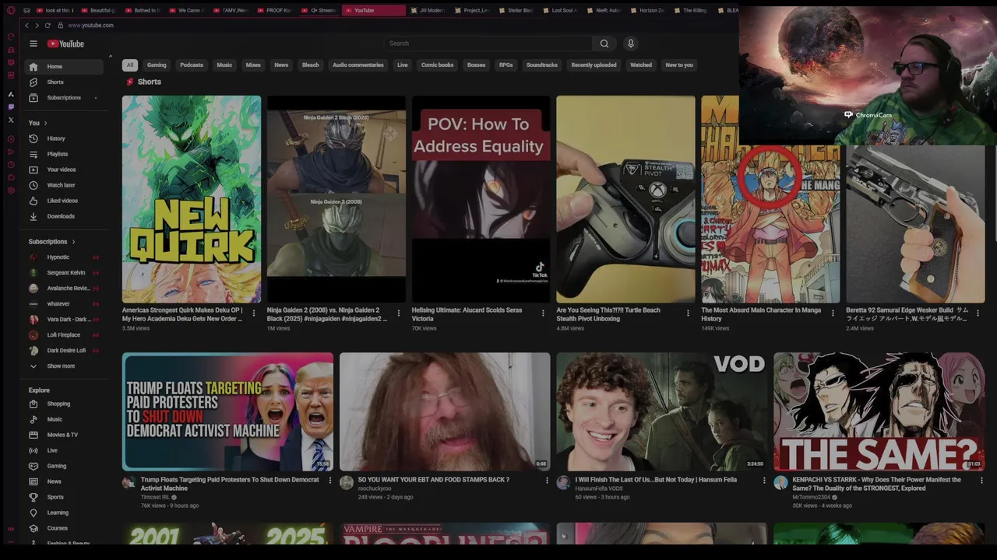Open the Hansum Fella VOD thumbnail
This screenshot has width=997, height=560.
coord(662,411)
